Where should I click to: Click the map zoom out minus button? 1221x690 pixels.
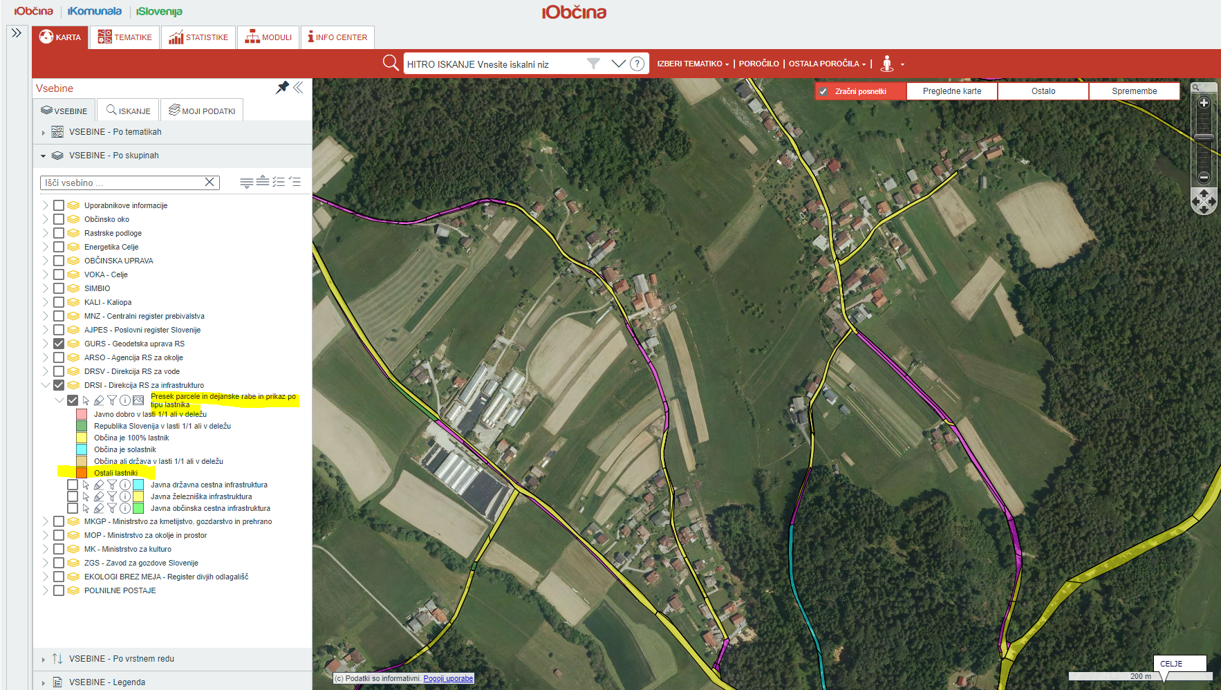pyautogui.click(x=1204, y=177)
